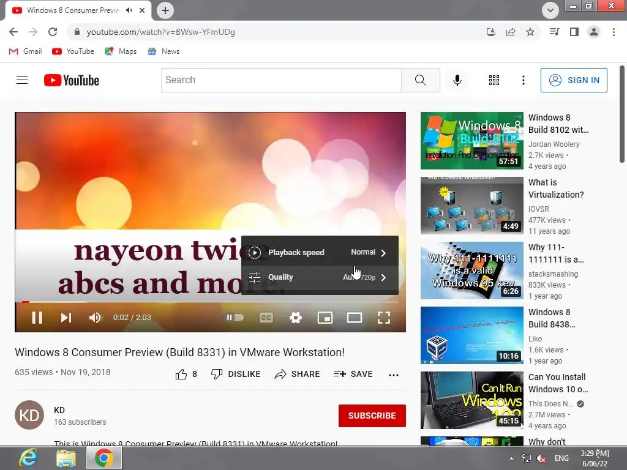Screen dimensions: 627x470
Task: Open the News bookmark
Action: (x=163, y=51)
